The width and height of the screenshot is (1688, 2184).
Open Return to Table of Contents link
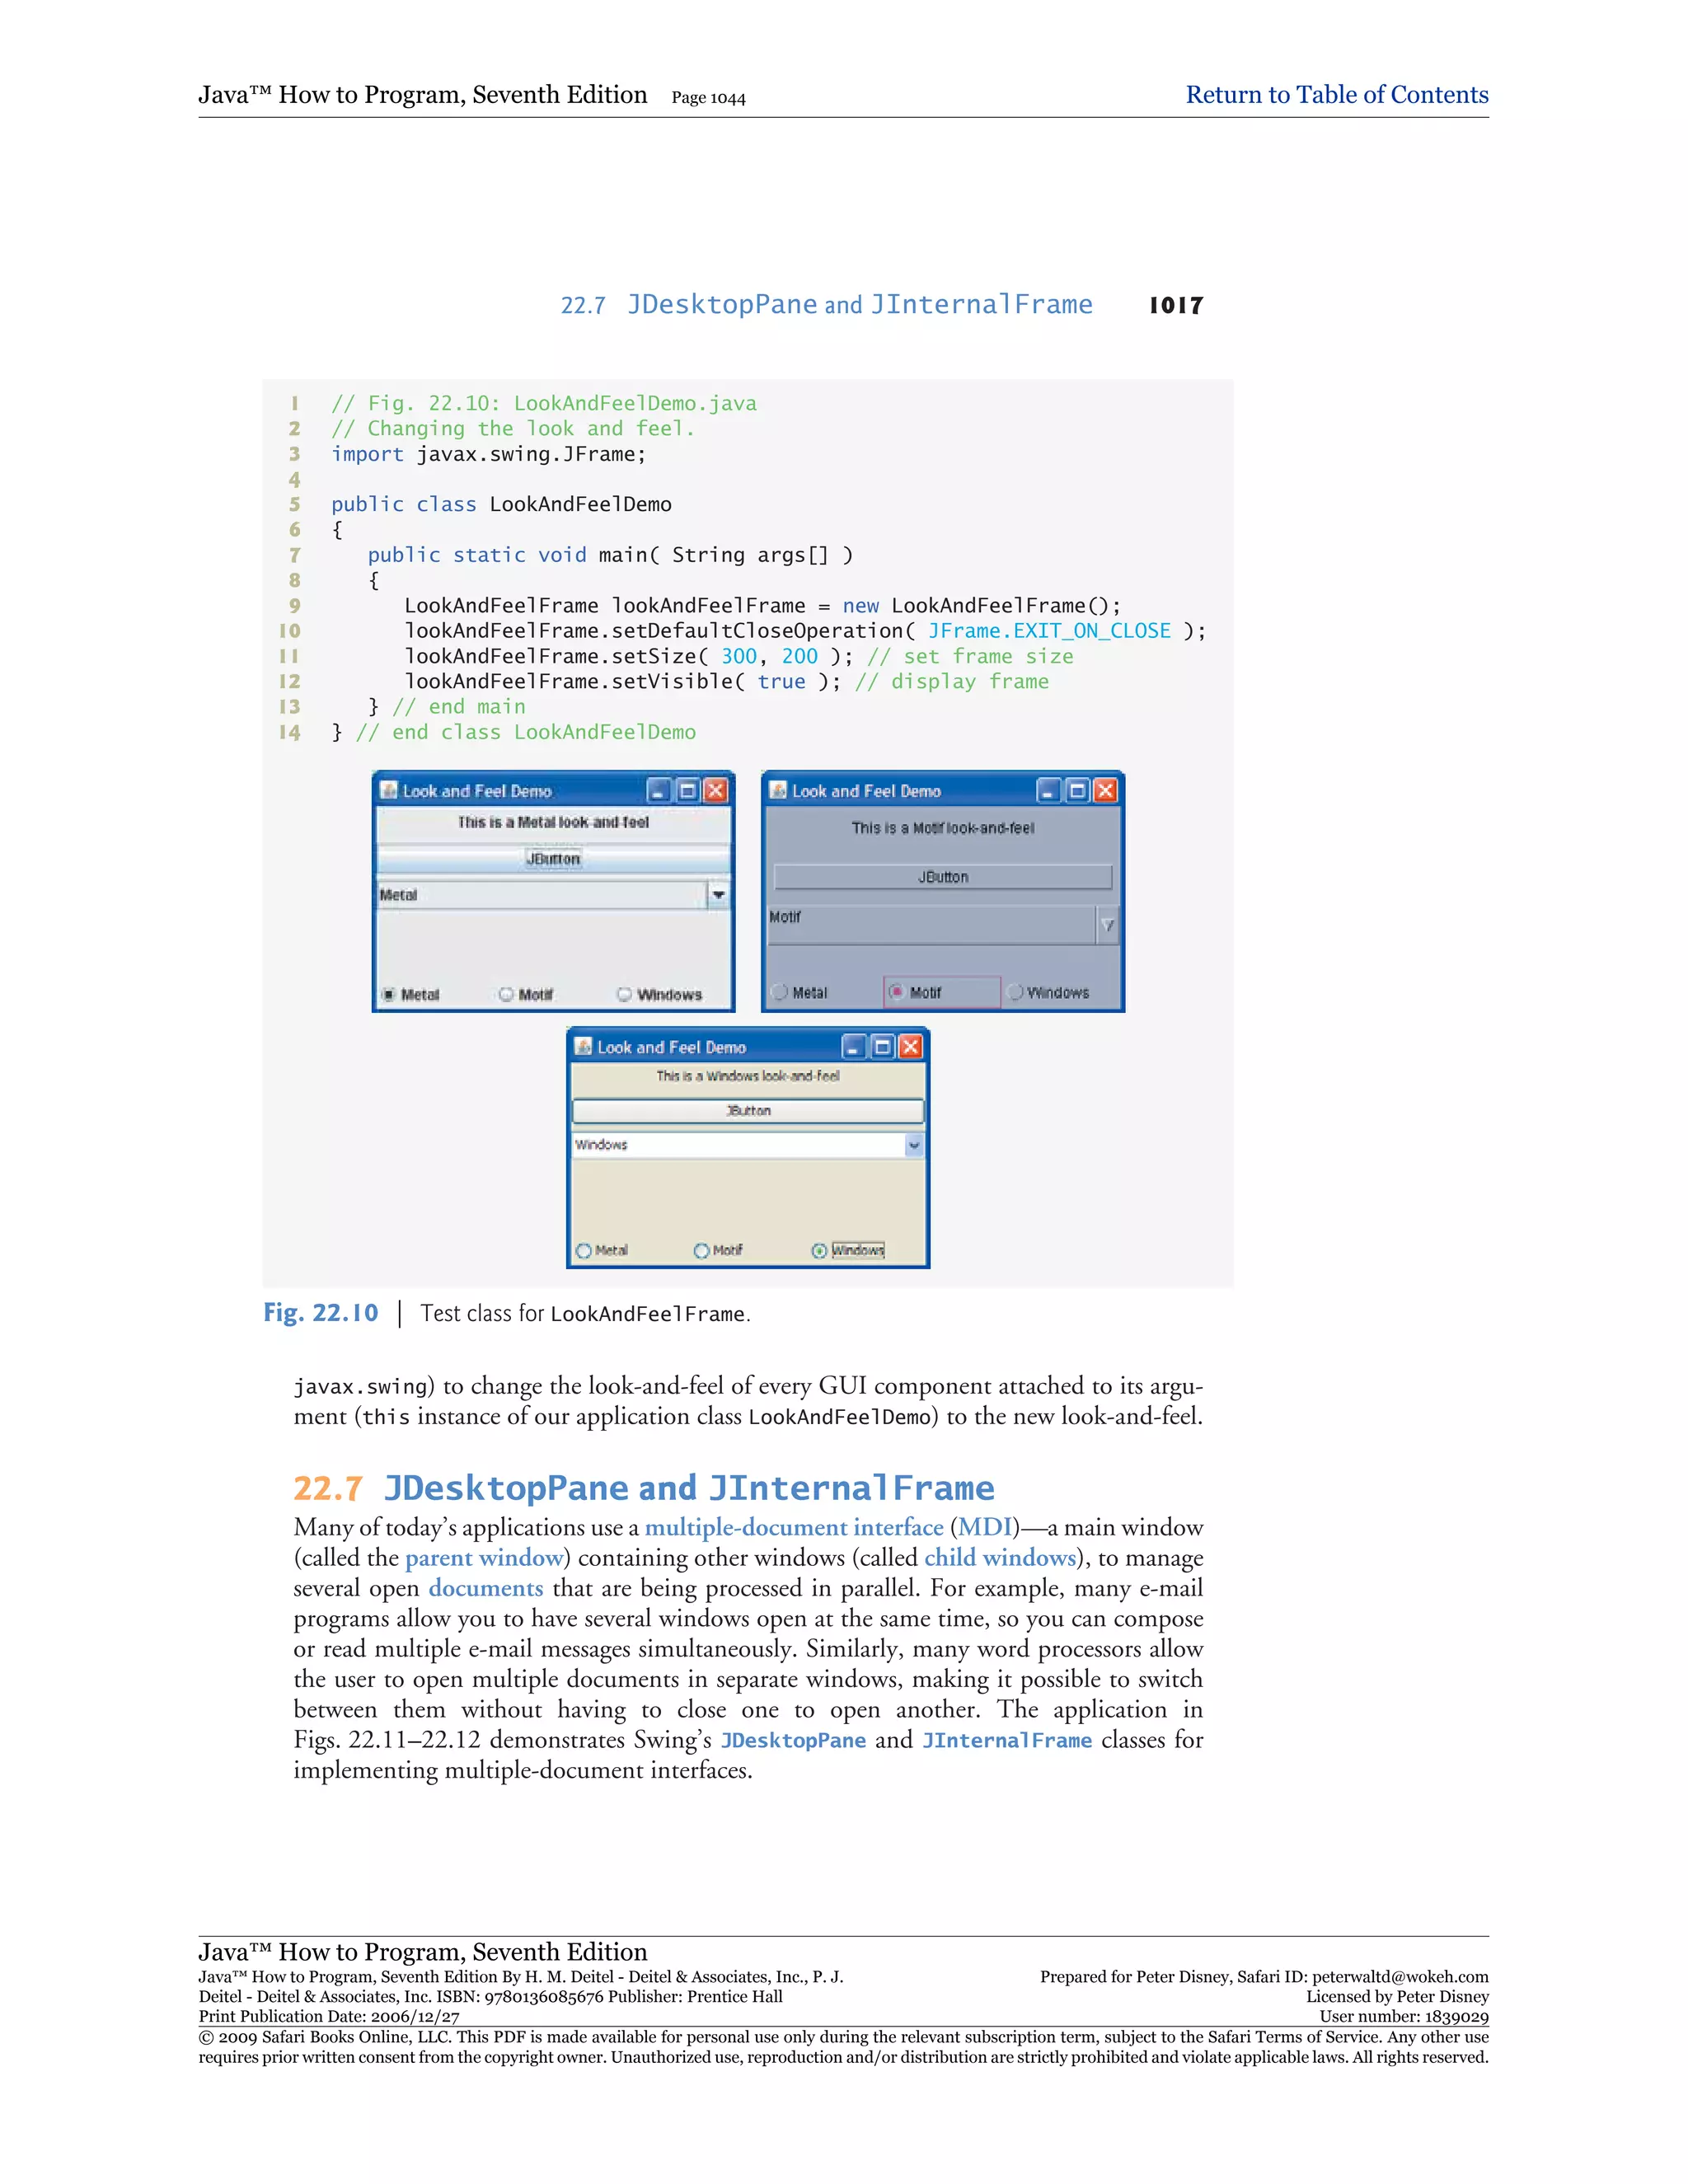[1336, 95]
